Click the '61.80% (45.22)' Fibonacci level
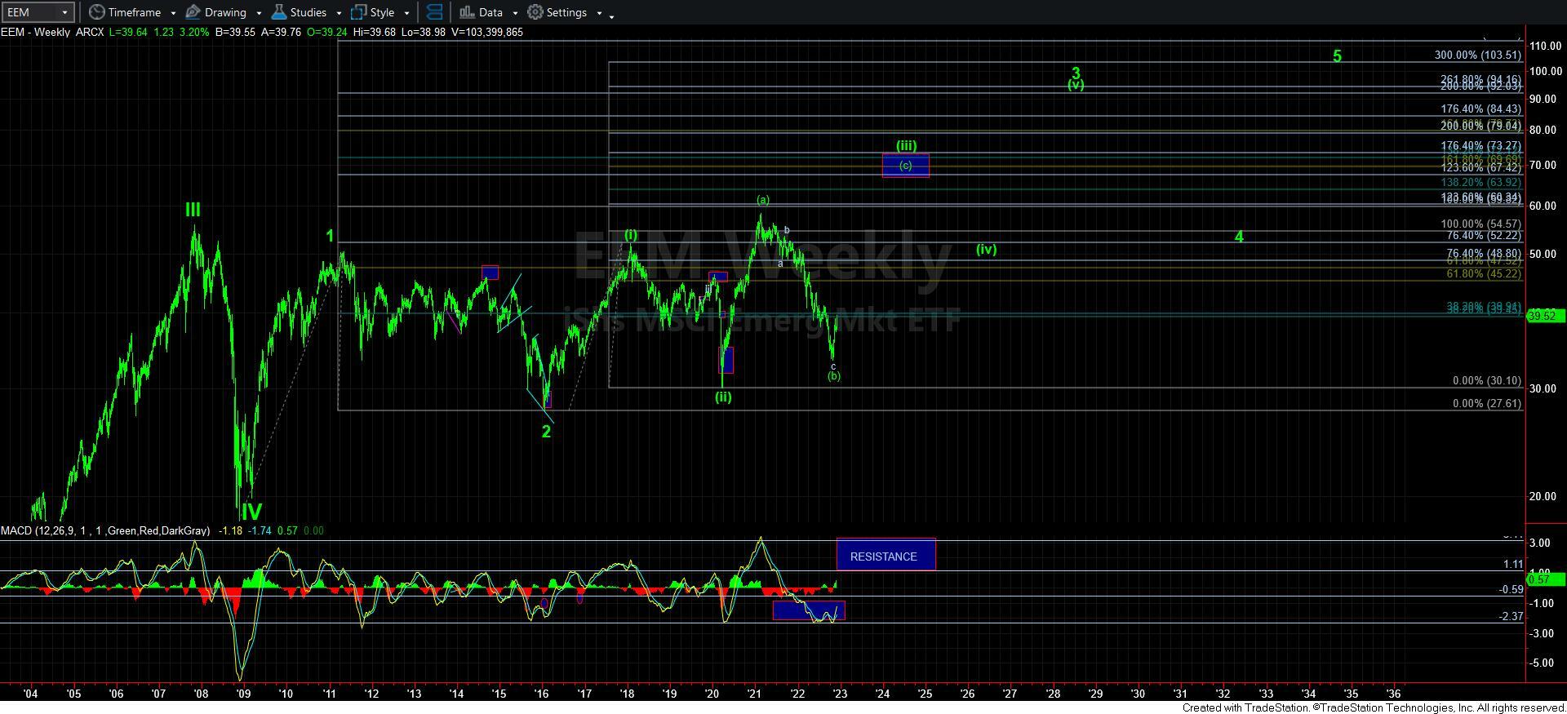This screenshot has width=1567, height=714. [x=1484, y=274]
